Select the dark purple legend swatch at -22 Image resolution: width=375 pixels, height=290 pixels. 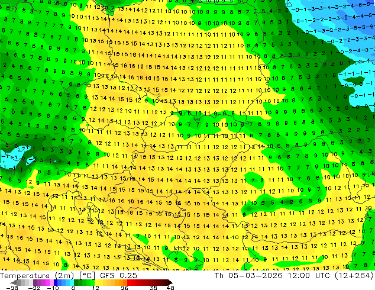pyautogui.click(x=35, y=282)
